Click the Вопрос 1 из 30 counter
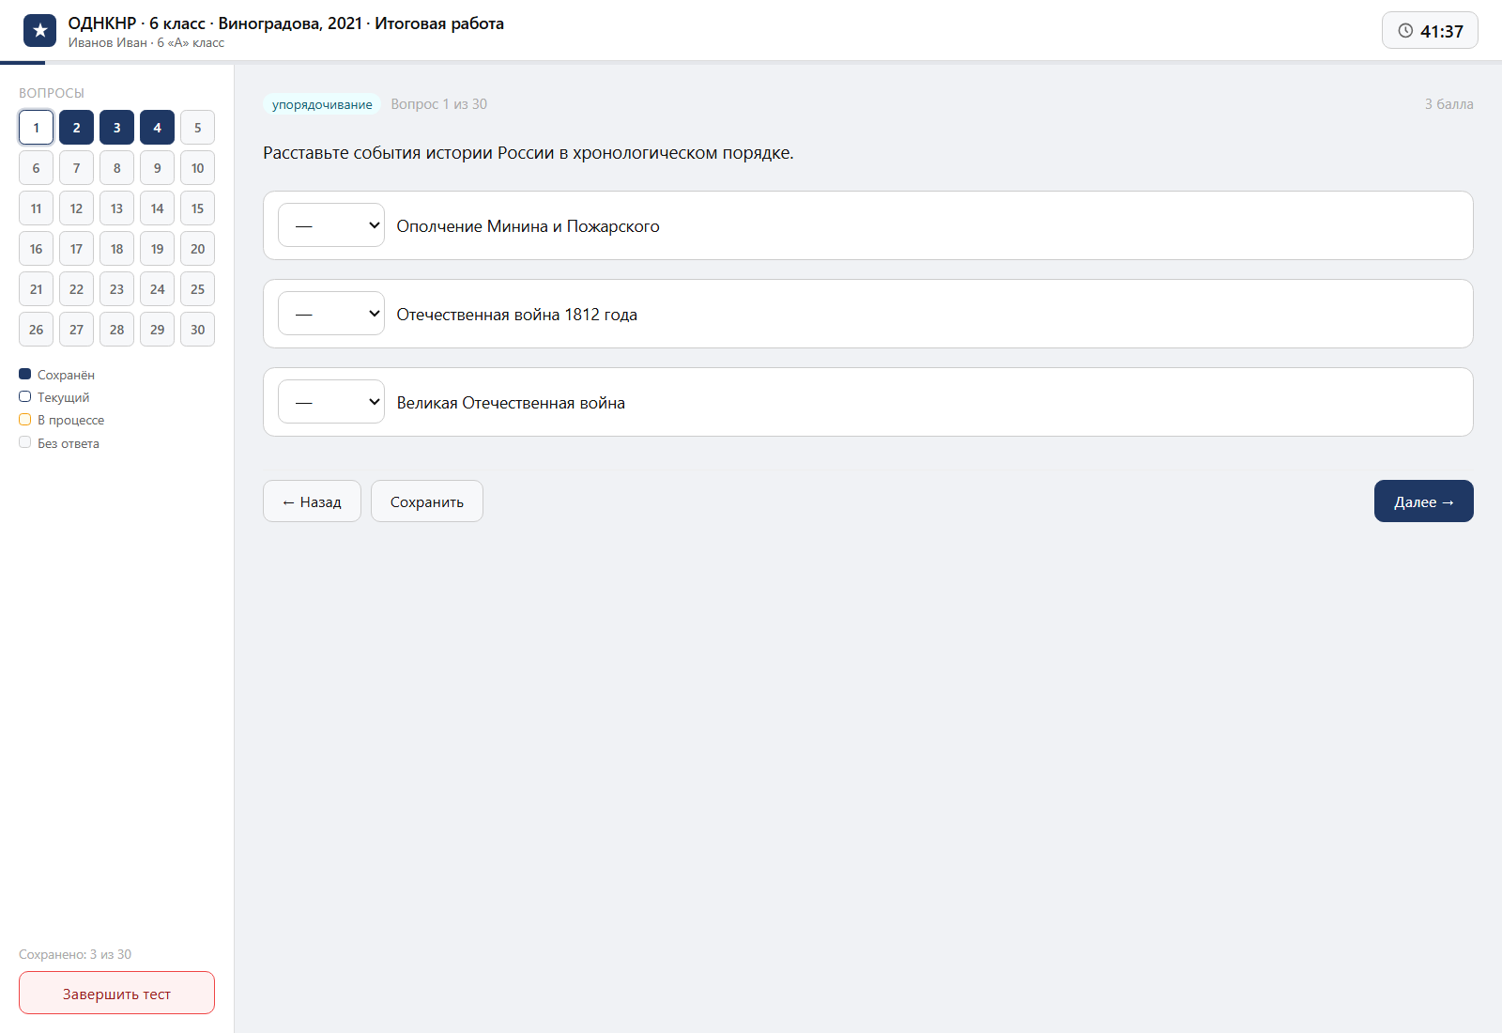Viewport: 1502px width, 1033px height. click(x=439, y=104)
